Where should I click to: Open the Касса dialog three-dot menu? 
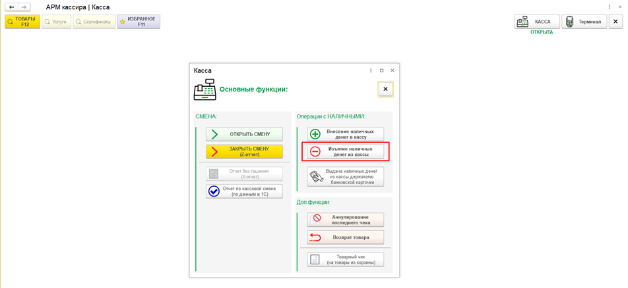pyautogui.click(x=371, y=70)
